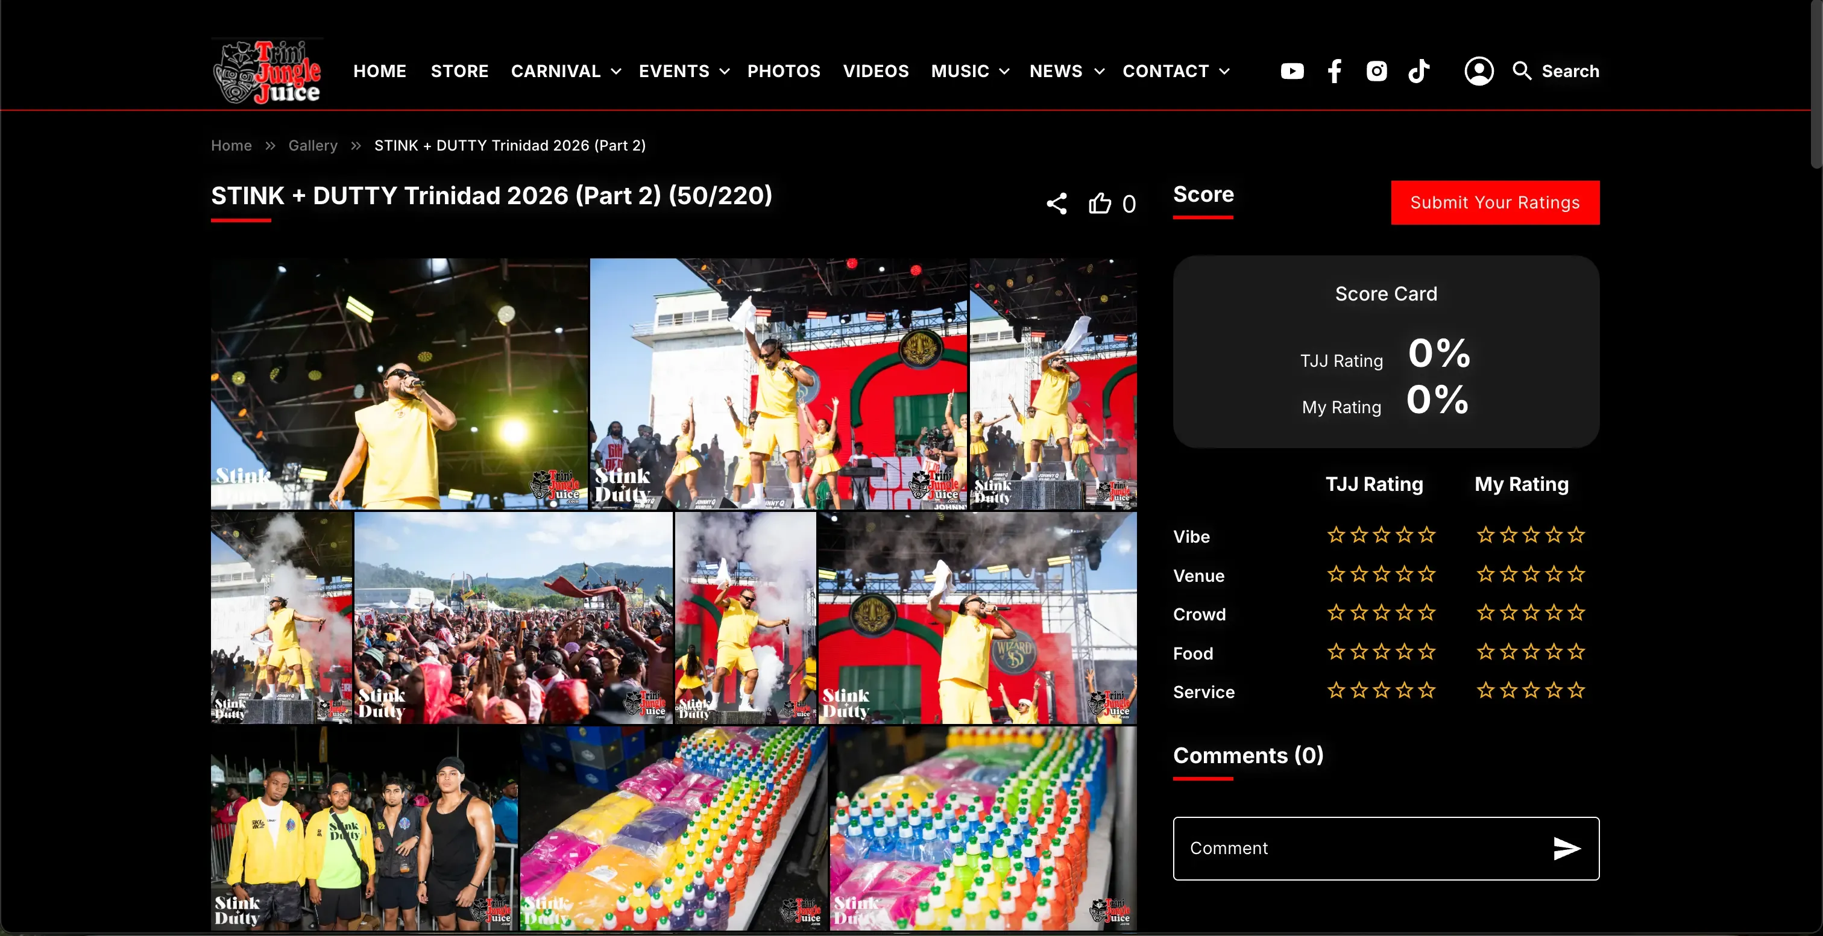Click the search magnifier icon
Image resolution: width=1823 pixels, height=936 pixels.
click(1522, 70)
